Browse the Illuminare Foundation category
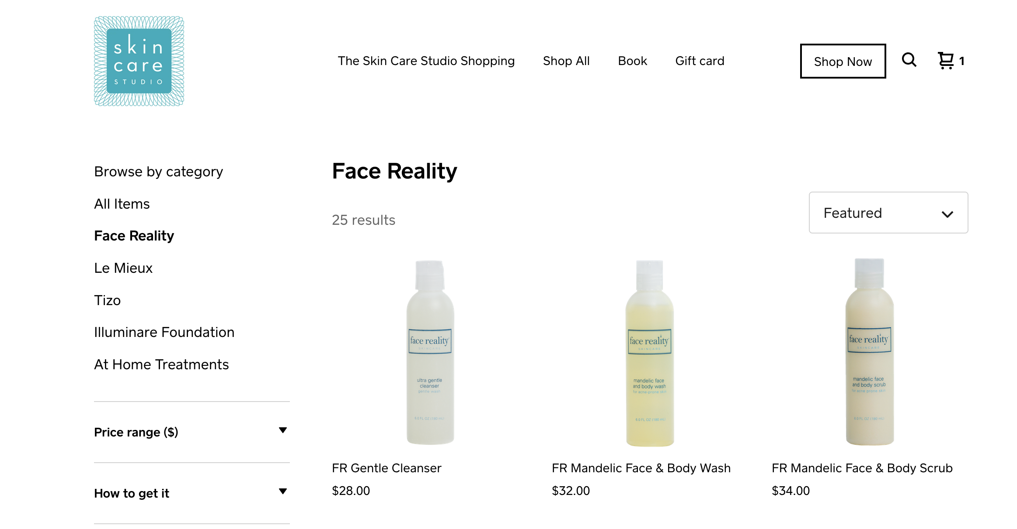Screen dimensions: 1017x529 coord(164,332)
